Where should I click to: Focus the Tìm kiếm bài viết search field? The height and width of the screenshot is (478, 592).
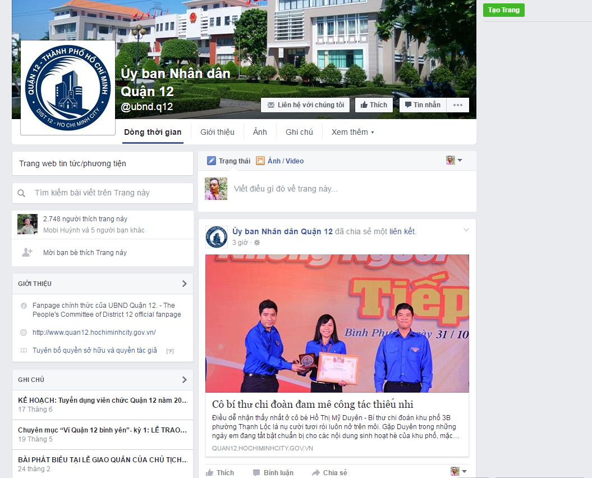click(103, 193)
